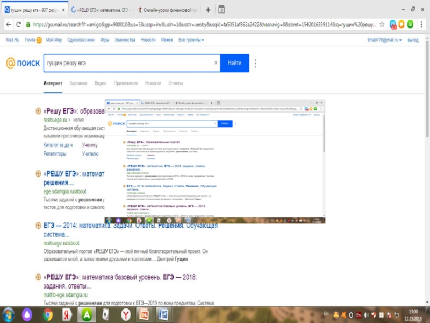The height and width of the screenshot is (323, 430).
Task: Open the Новости link in top portal bar
Action: 148,40
